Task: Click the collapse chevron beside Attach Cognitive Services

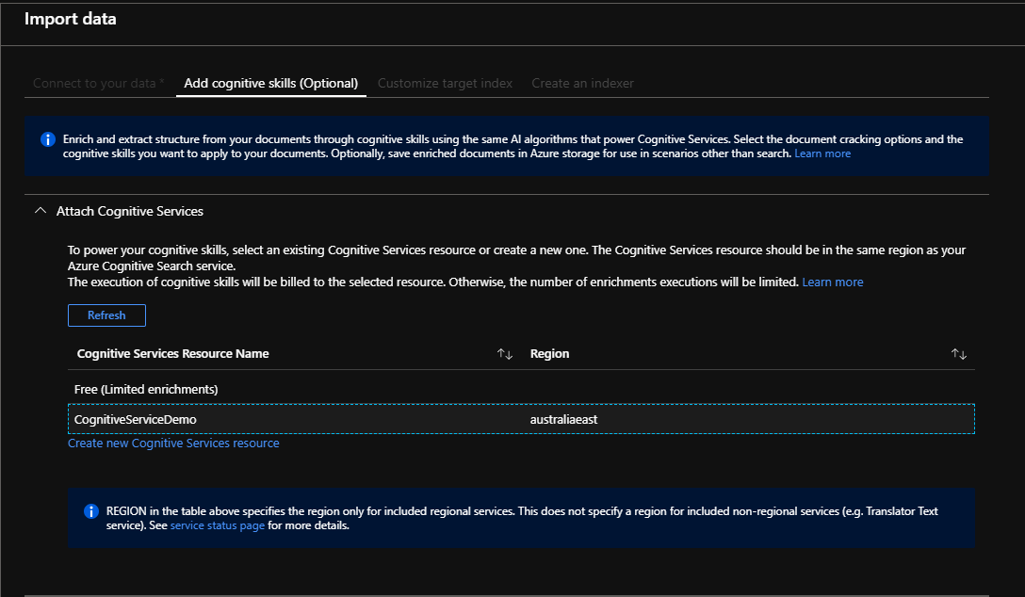Action: click(x=40, y=211)
